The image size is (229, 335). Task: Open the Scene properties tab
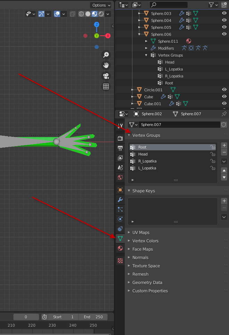120,168
